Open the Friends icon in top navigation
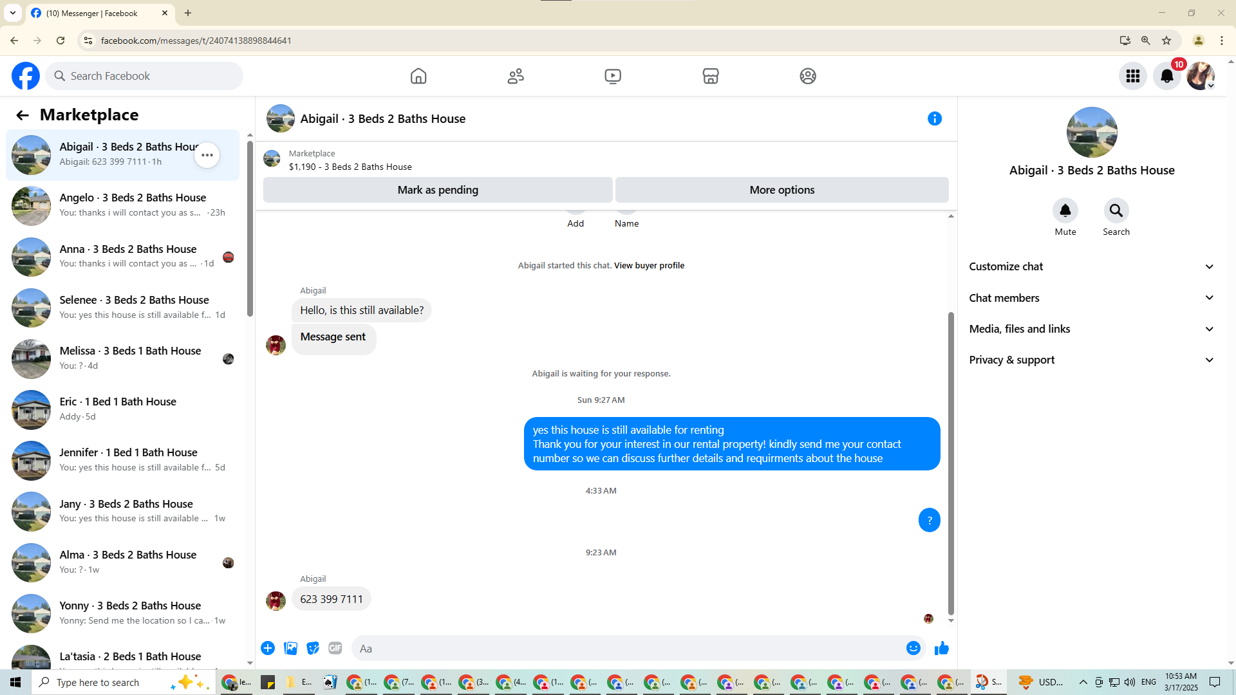Image resolution: width=1236 pixels, height=695 pixels. coord(516,76)
